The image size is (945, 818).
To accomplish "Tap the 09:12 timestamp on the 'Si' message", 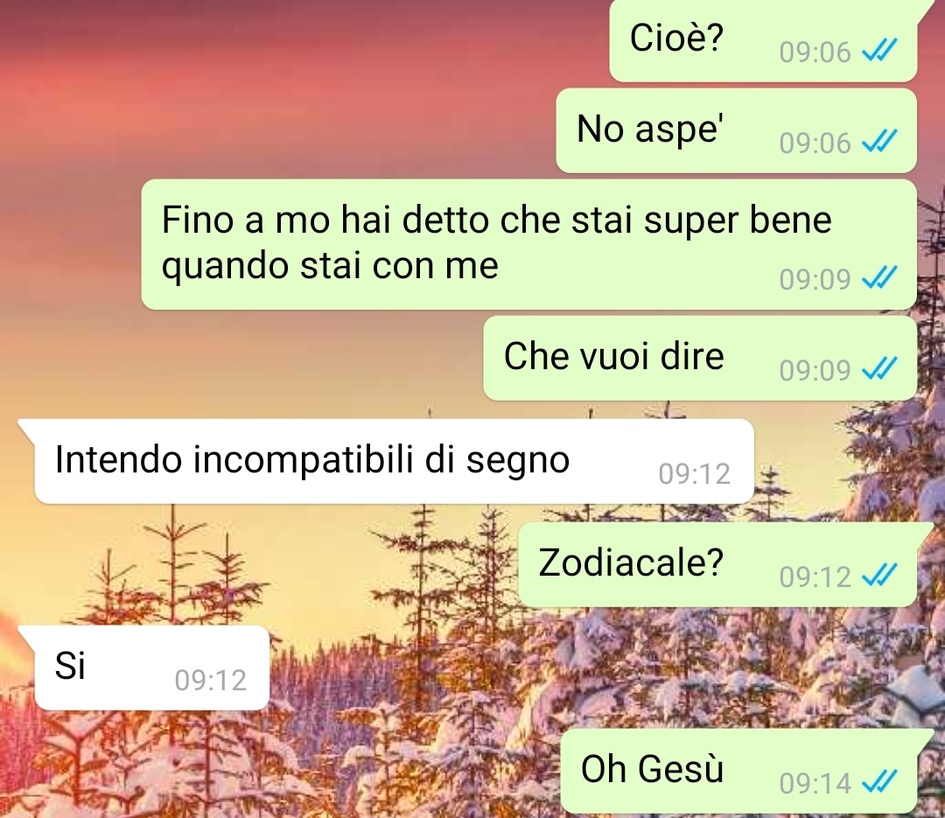I will [x=211, y=681].
